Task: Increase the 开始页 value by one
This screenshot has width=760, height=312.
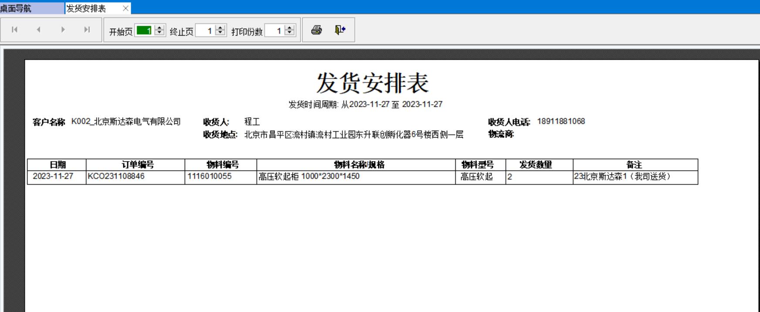Action: pos(159,28)
